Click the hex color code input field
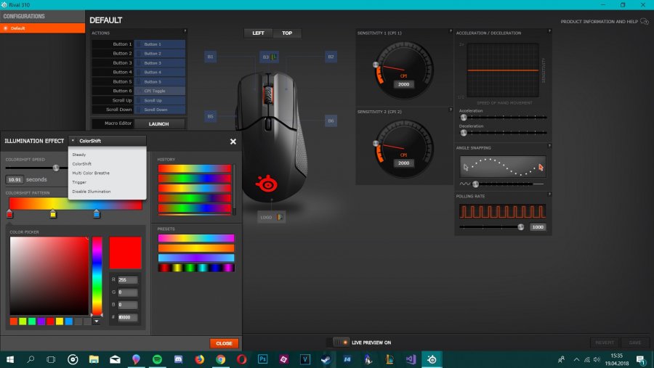The image size is (654, 368). click(128, 318)
